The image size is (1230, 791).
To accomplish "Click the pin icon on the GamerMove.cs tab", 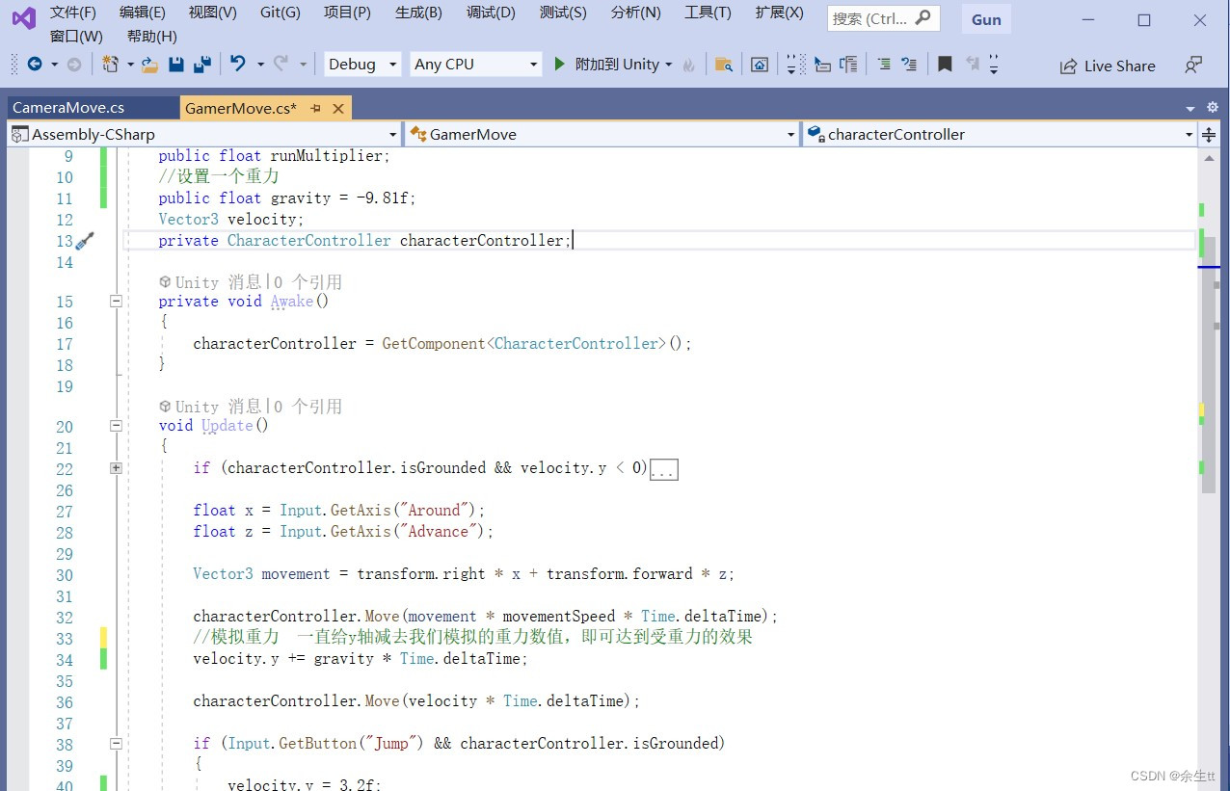I will (315, 109).
